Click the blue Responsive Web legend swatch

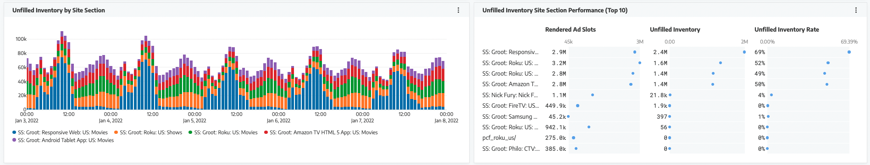click(x=14, y=132)
